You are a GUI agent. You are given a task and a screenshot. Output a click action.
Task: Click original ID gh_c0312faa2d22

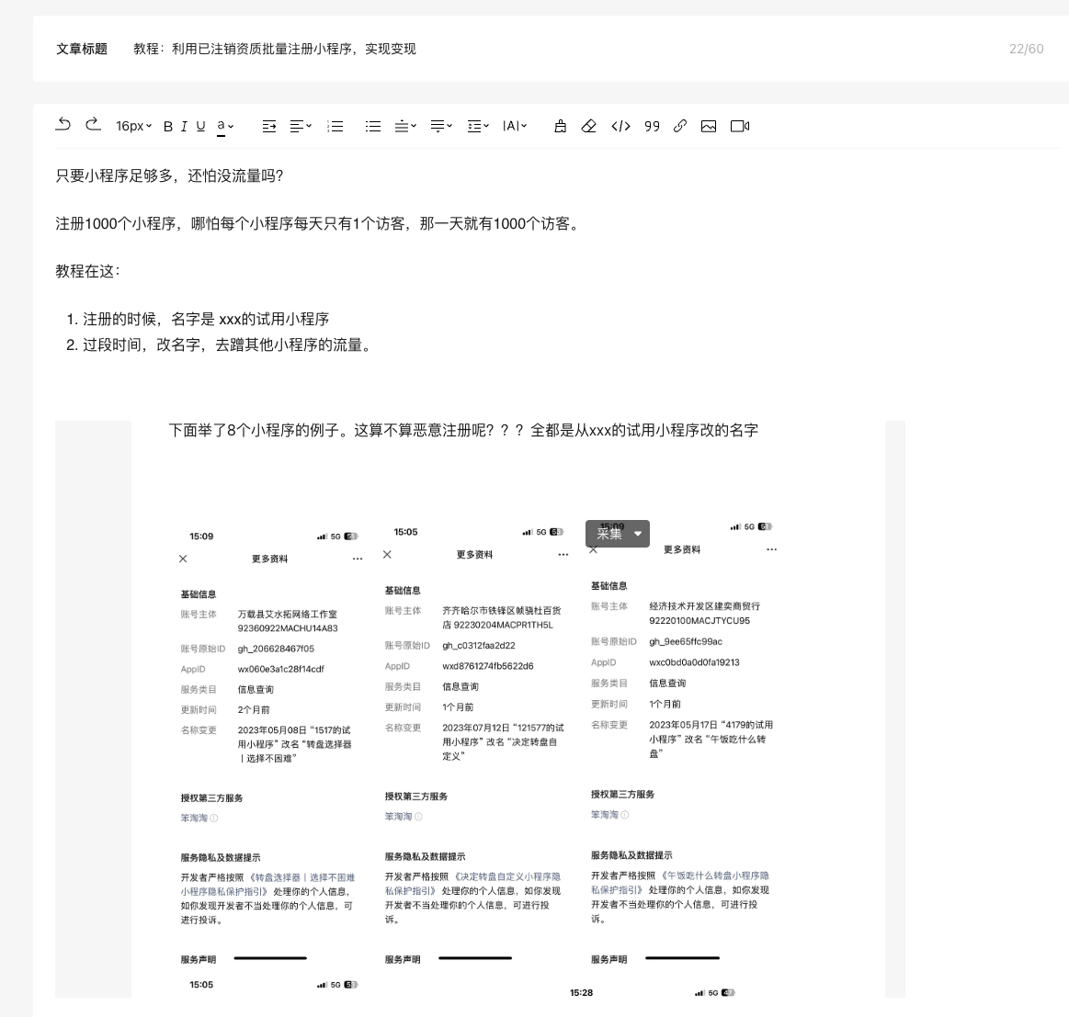pos(479,646)
